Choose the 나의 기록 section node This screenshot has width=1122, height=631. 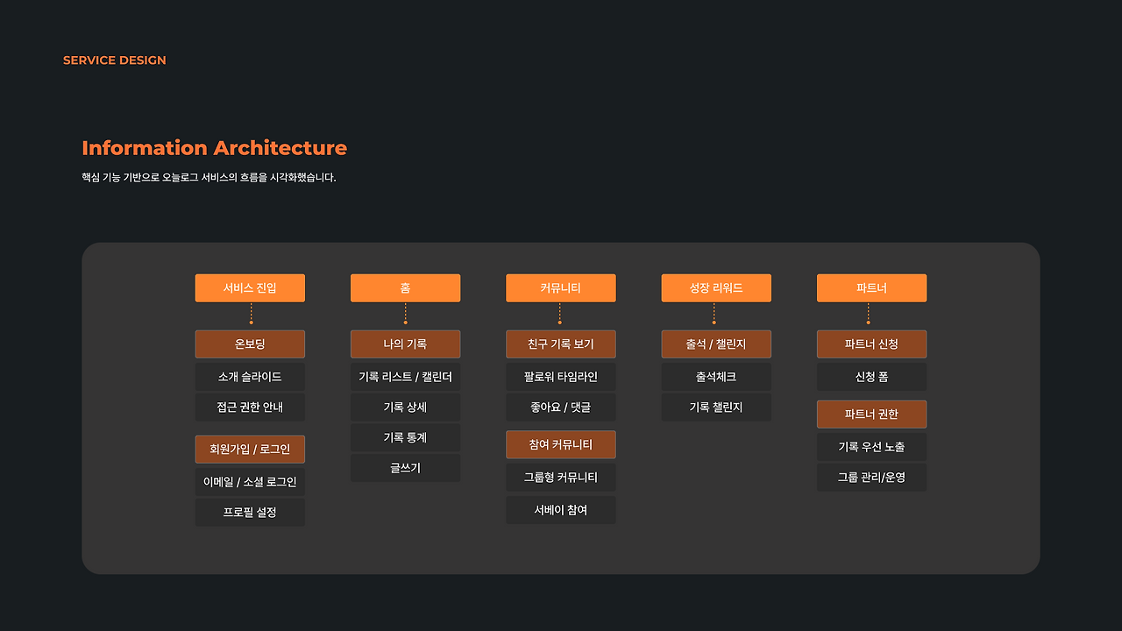click(x=405, y=344)
